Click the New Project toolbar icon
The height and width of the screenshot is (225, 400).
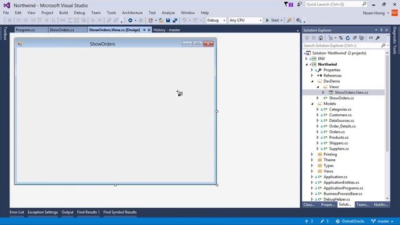coord(151,20)
